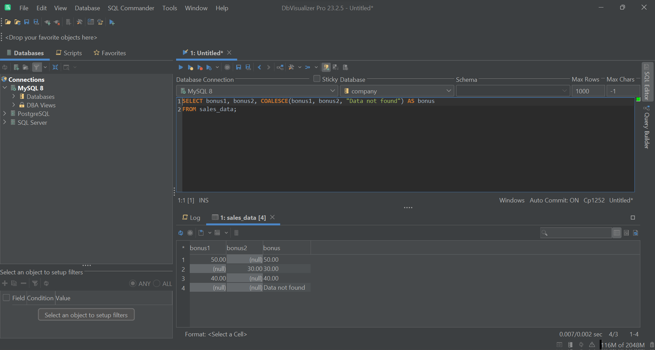The image size is (655, 350).
Task: Open the SQL Commander menu
Action: click(x=131, y=8)
